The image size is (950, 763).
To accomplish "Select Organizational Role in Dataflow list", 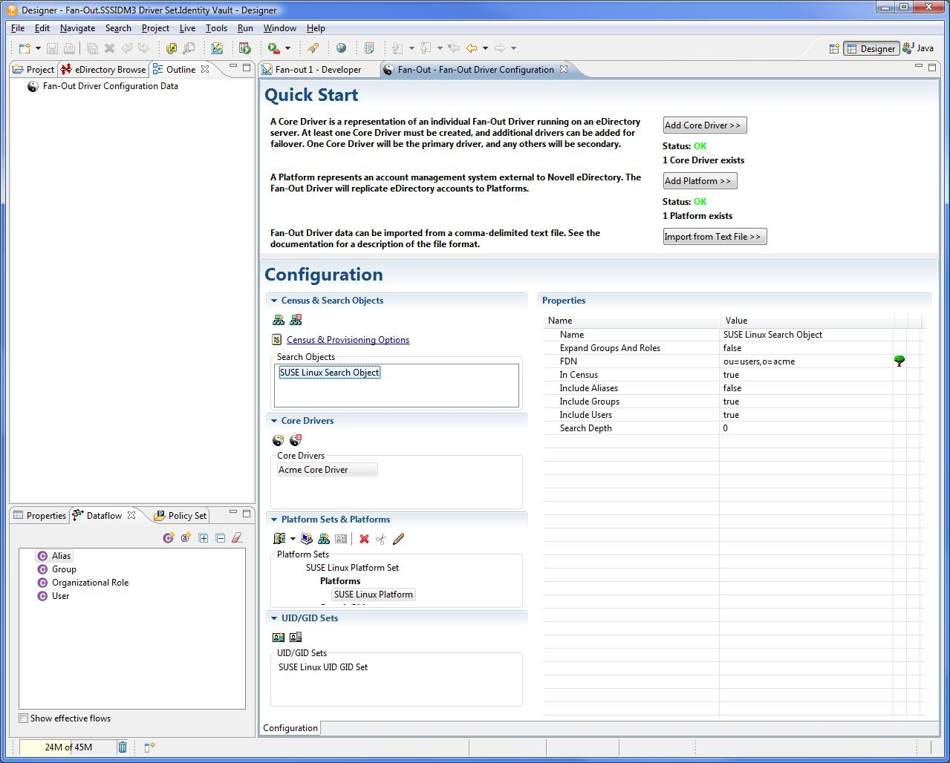I will (x=90, y=583).
